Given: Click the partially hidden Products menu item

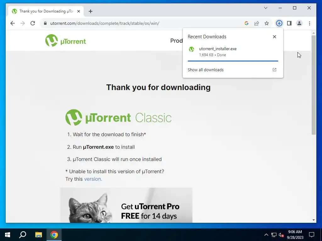Looking at the screenshot, I should [176, 40].
